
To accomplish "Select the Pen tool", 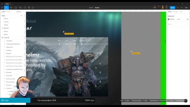I will point(20,8).
